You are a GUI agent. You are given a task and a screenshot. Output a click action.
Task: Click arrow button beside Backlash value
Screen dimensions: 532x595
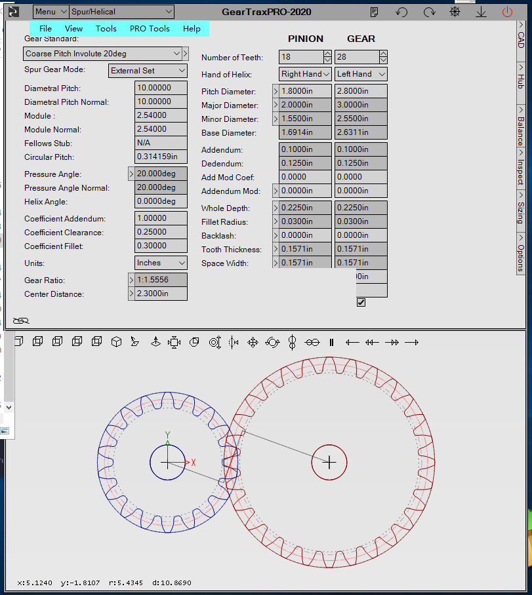(x=276, y=235)
